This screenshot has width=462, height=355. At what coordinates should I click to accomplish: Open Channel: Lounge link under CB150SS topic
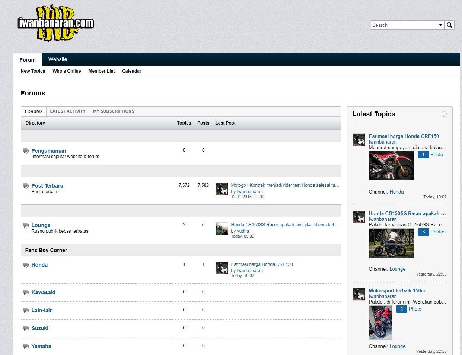(398, 269)
